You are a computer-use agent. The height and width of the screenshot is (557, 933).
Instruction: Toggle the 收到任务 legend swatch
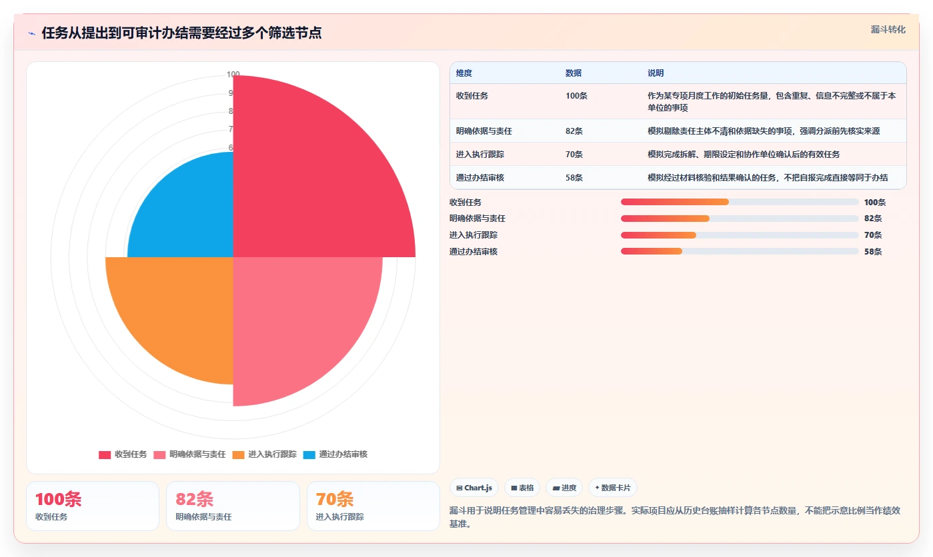pos(105,455)
